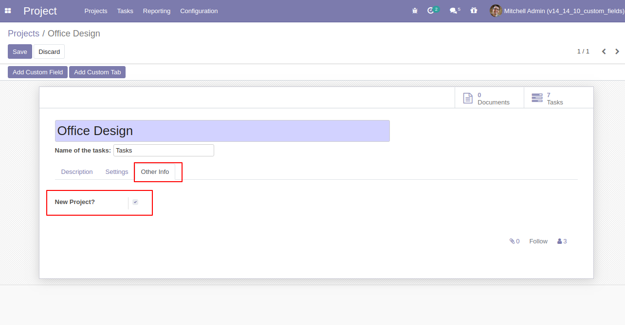The height and width of the screenshot is (325, 625).
Task: Click Add Custom Field button
Action: [38, 72]
